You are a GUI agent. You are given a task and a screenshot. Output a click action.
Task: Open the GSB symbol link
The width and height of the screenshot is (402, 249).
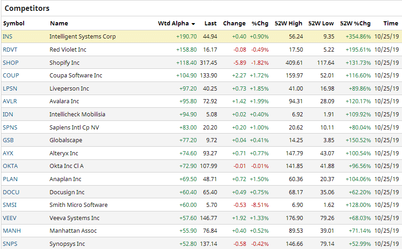coord(8,140)
